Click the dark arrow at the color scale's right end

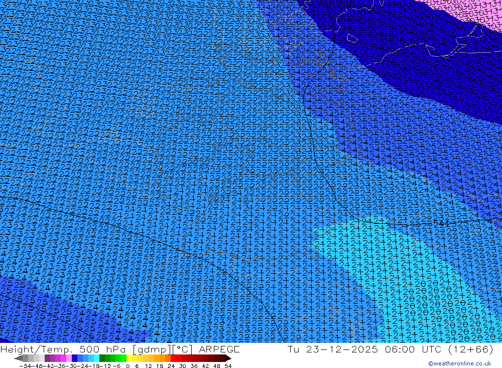click(x=228, y=358)
